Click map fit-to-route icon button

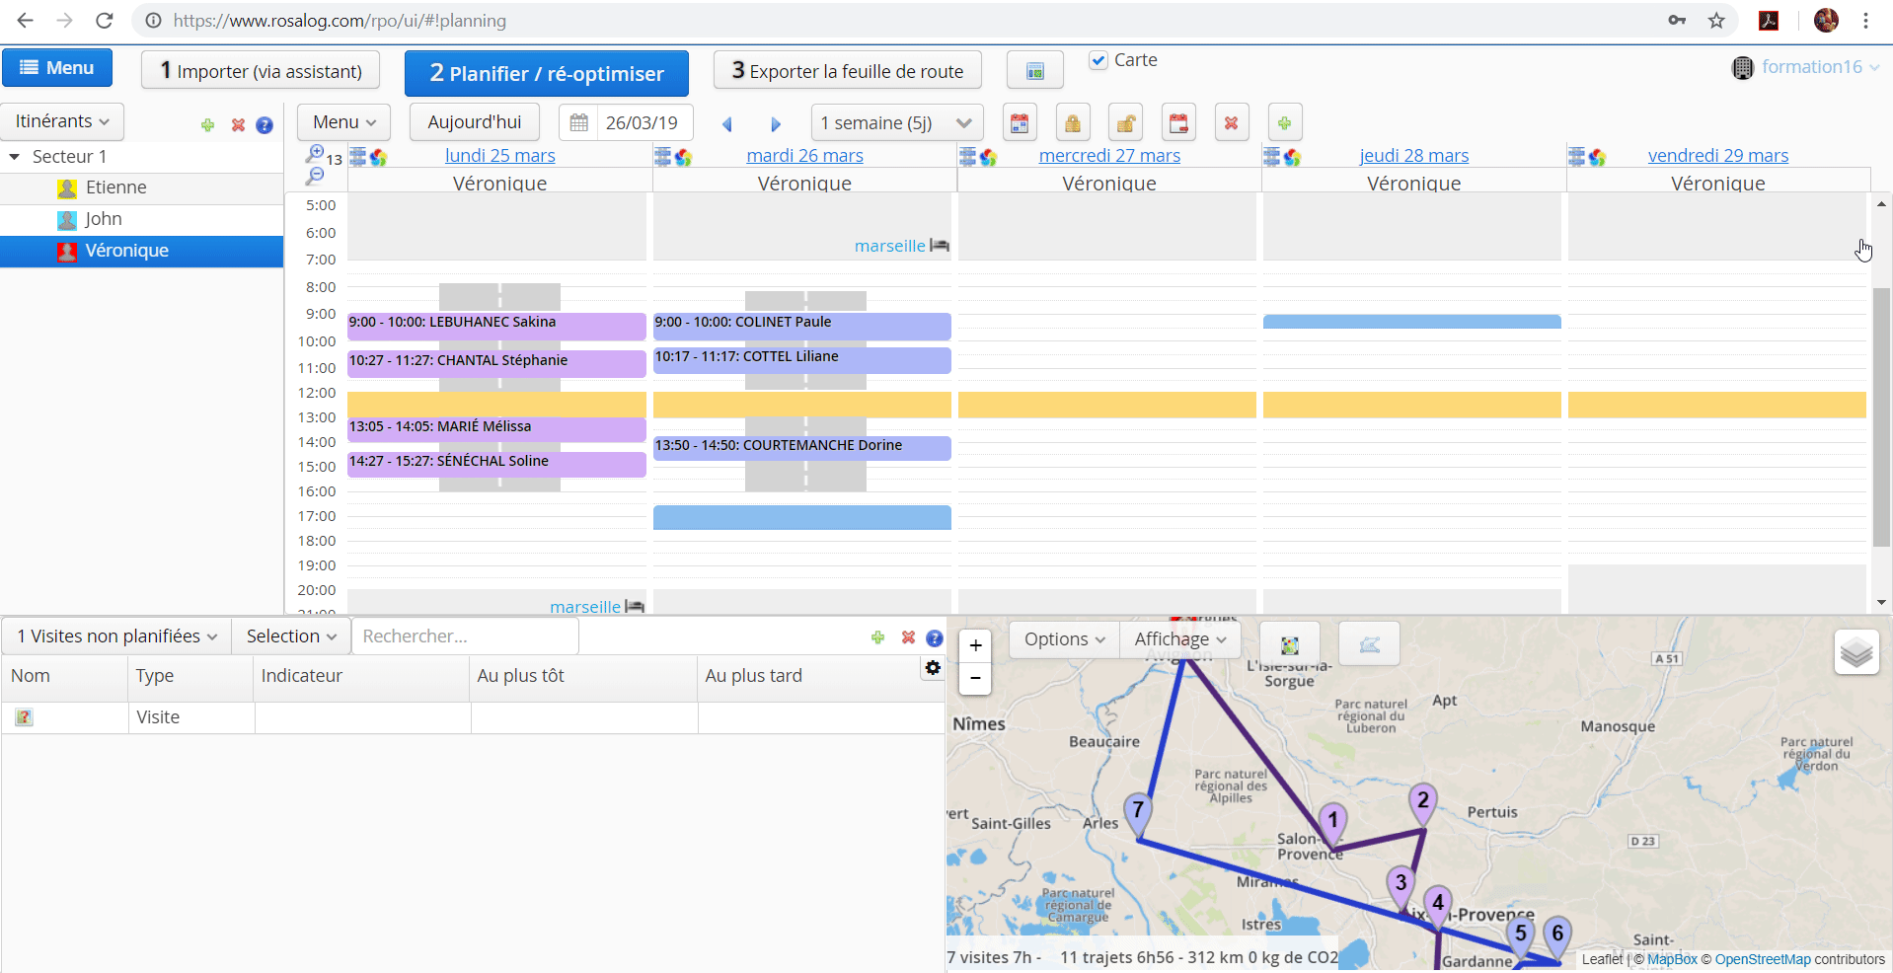click(x=1289, y=644)
